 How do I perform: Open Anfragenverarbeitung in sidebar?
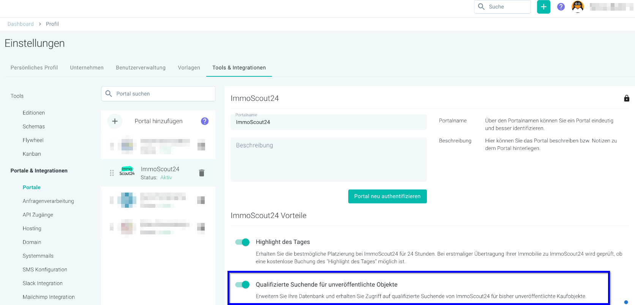pos(48,201)
